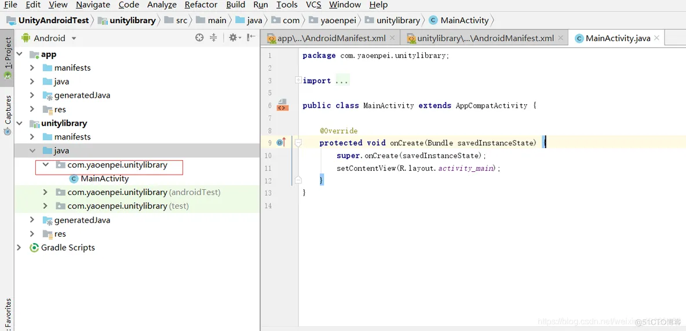Viewport: 686px width, 331px height.
Task: Open the Favorites tool window tab
Action: click(x=8, y=314)
